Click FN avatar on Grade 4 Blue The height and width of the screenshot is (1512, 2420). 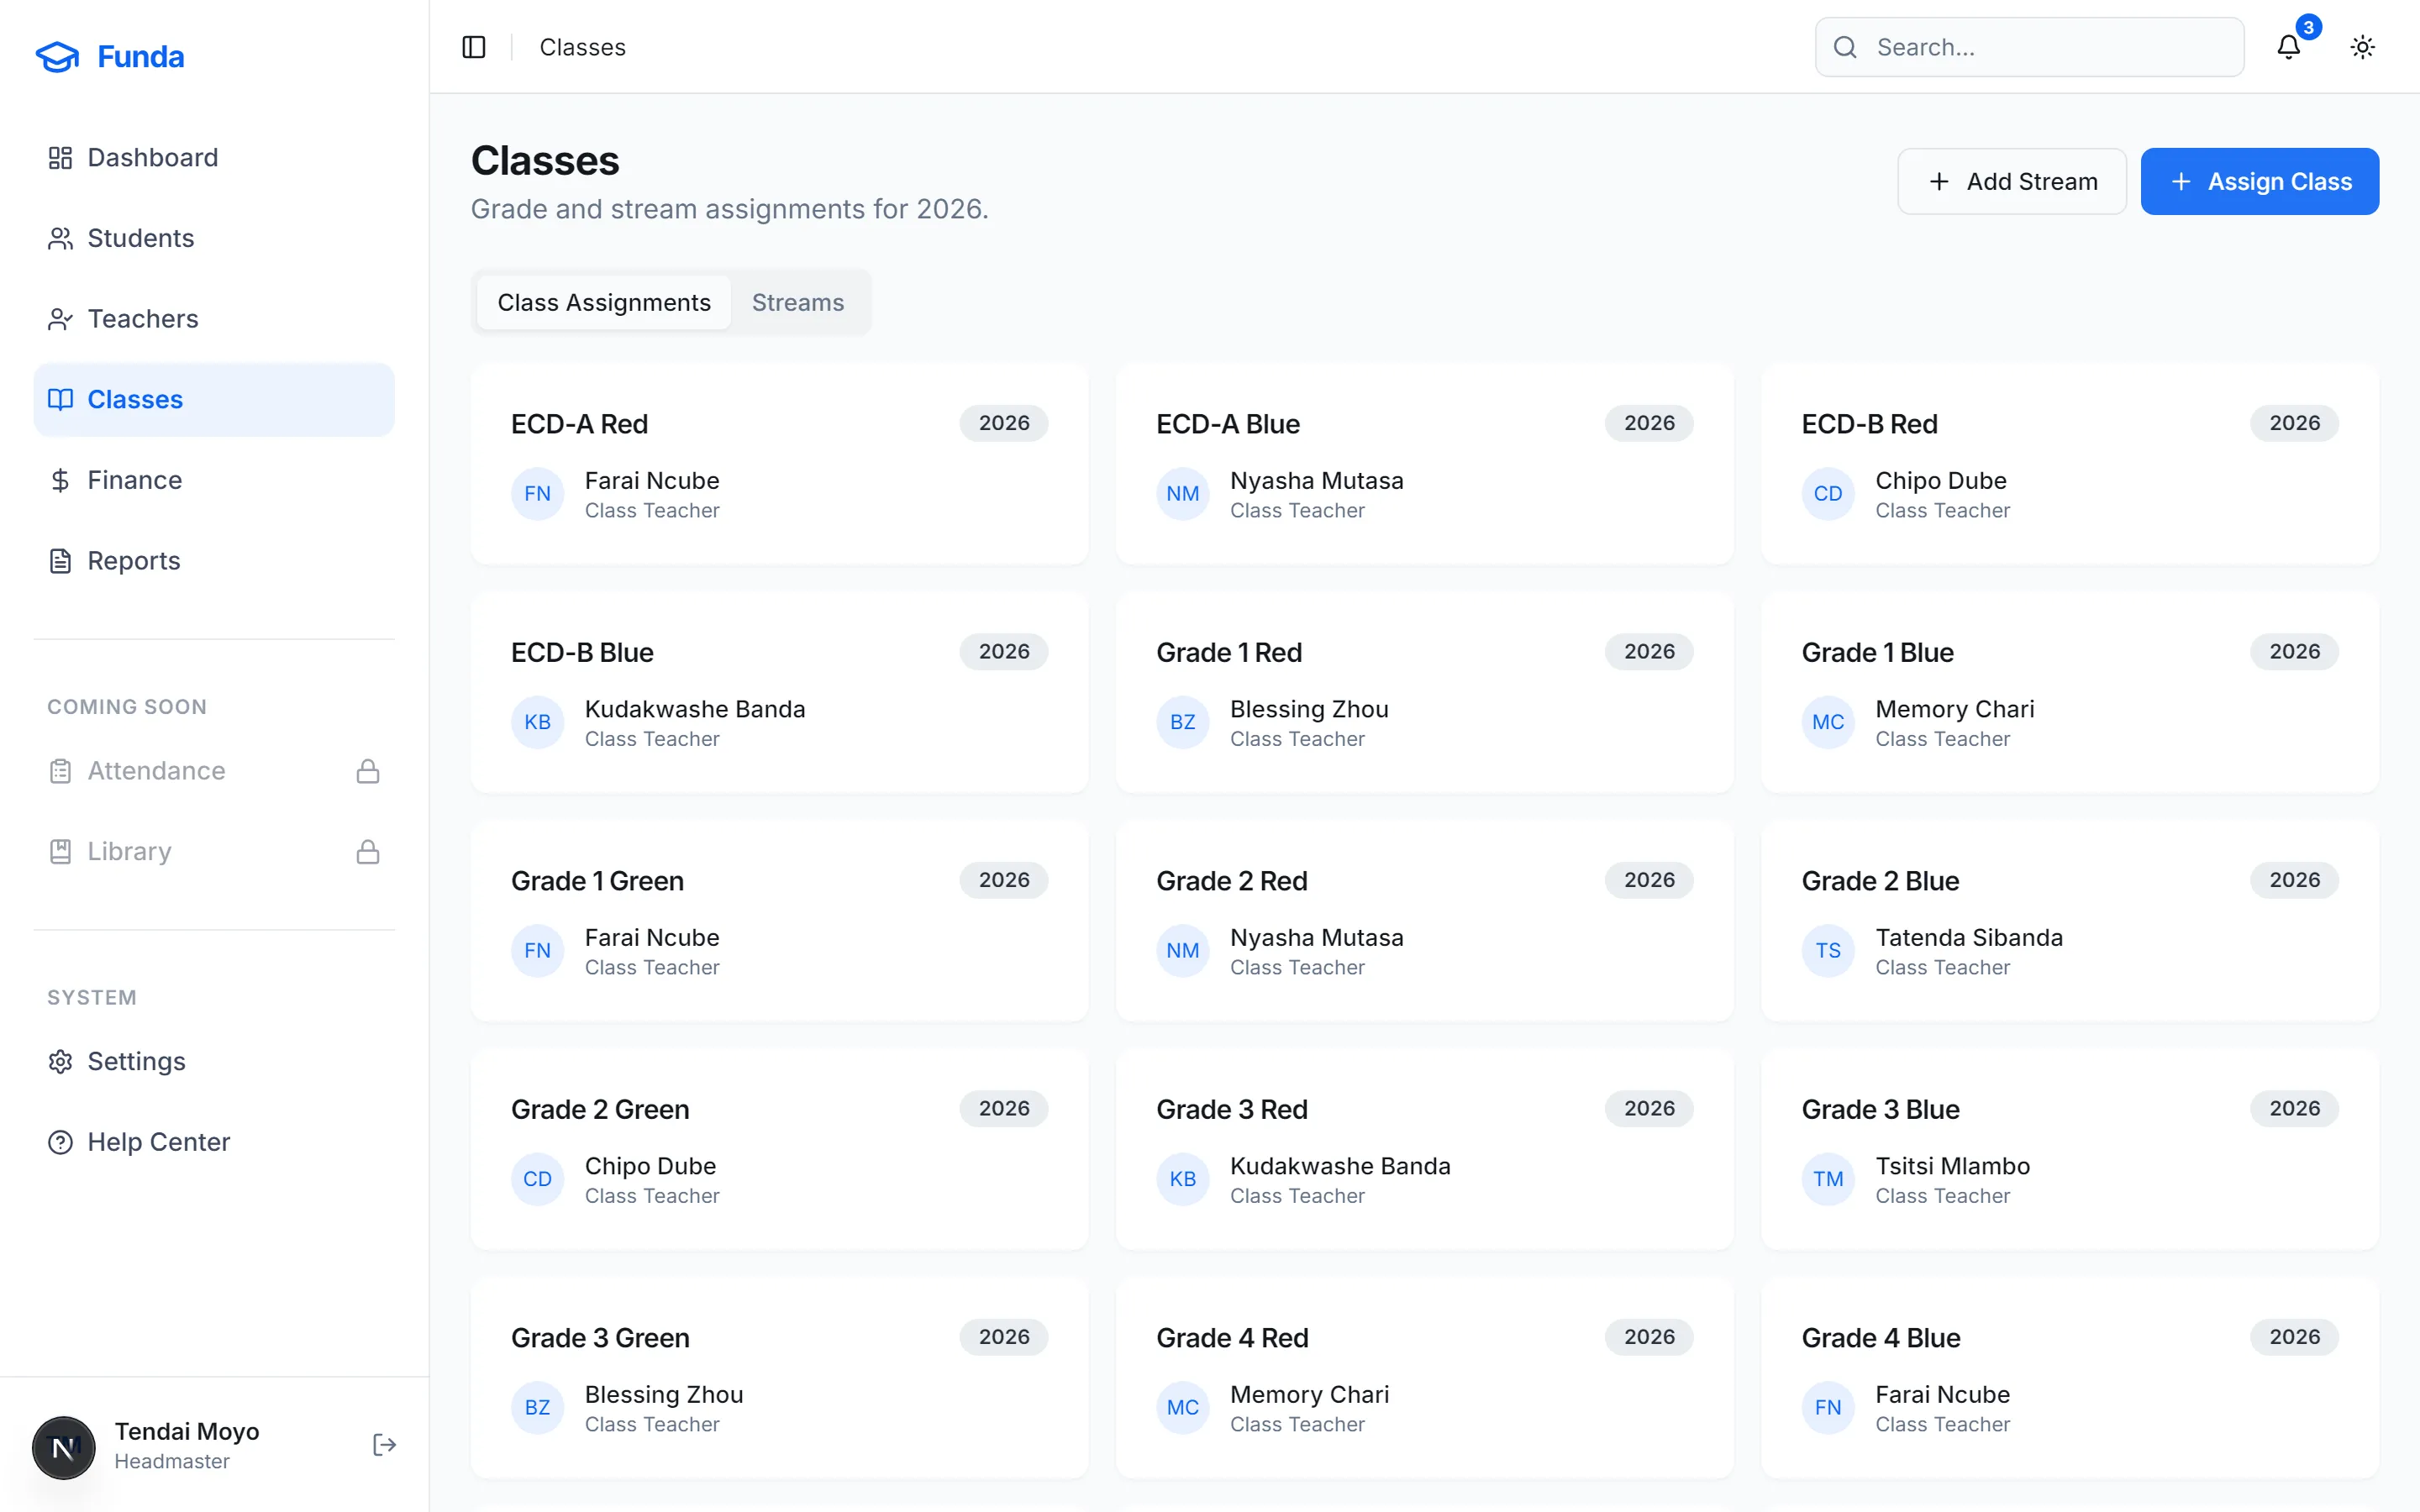click(1828, 1408)
